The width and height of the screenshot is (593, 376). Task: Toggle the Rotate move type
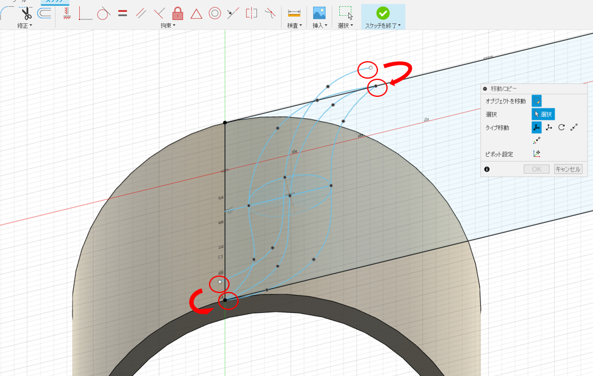[562, 127]
